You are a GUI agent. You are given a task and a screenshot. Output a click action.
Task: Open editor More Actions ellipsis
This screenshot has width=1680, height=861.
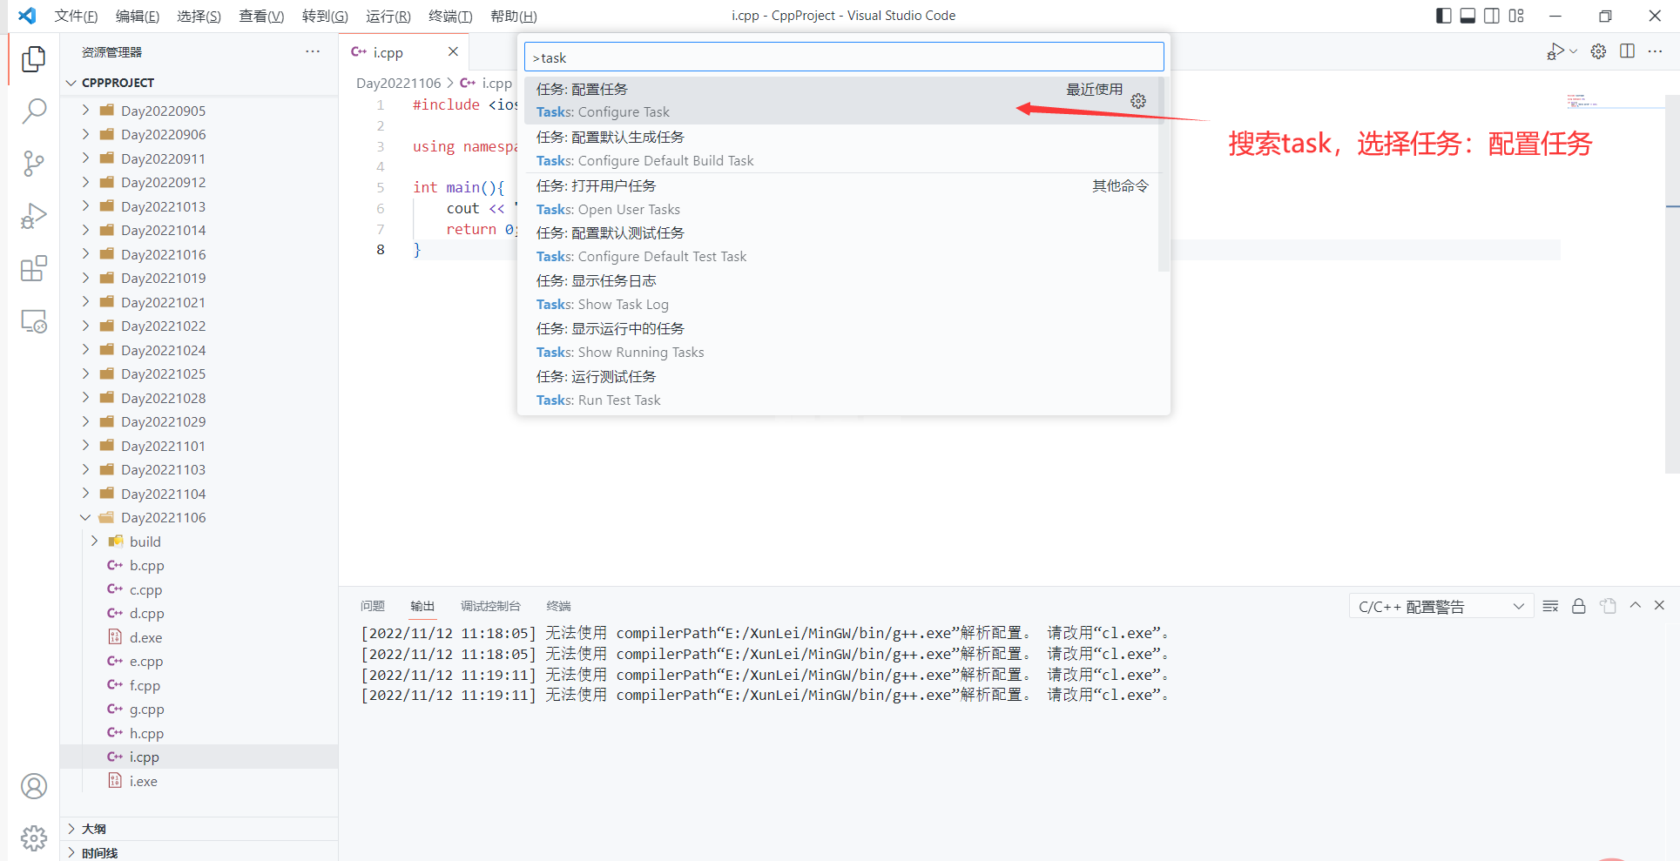pos(1655,51)
